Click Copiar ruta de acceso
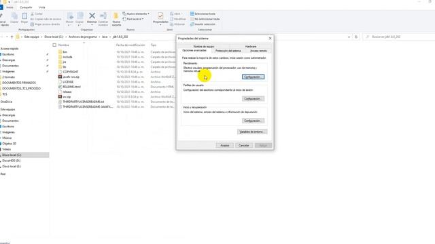This screenshot has height=244, width=435. (46, 19)
